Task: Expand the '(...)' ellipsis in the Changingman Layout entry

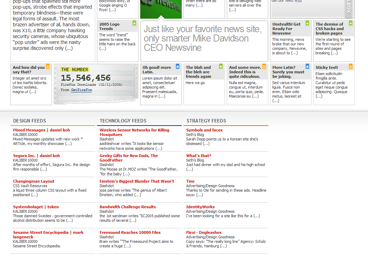Action: click(35, 195)
